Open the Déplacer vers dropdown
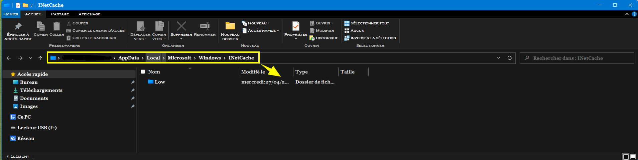 point(140,31)
